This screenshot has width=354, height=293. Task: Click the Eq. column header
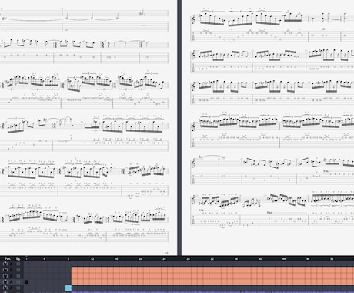pos(18,259)
